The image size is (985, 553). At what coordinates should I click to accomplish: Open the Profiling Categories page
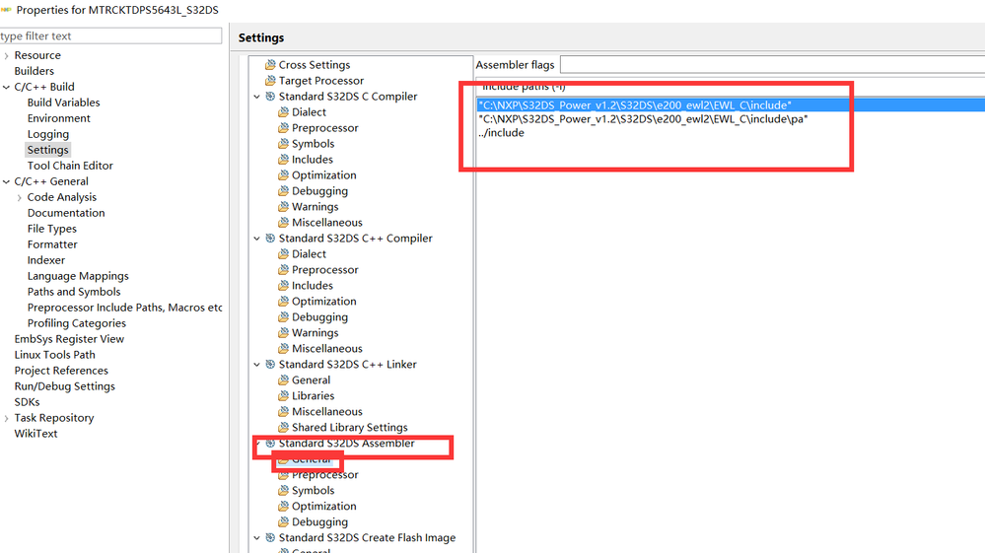pyautogui.click(x=77, y=323)
